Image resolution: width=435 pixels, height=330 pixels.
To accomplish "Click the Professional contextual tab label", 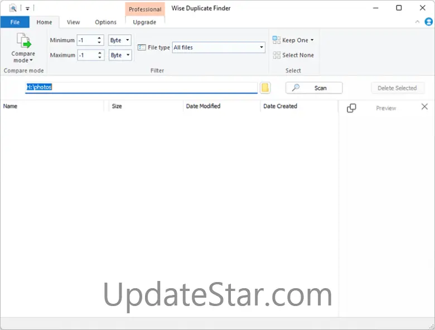I will (x=145, y=9).
